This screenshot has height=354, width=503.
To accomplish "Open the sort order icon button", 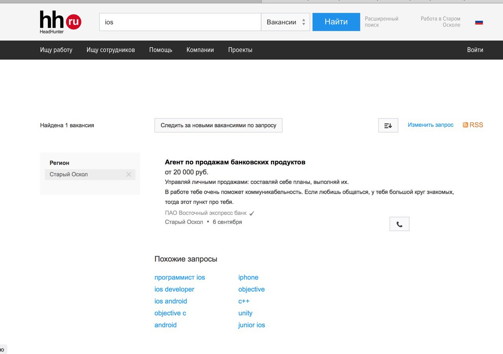I will pos(388,125).
